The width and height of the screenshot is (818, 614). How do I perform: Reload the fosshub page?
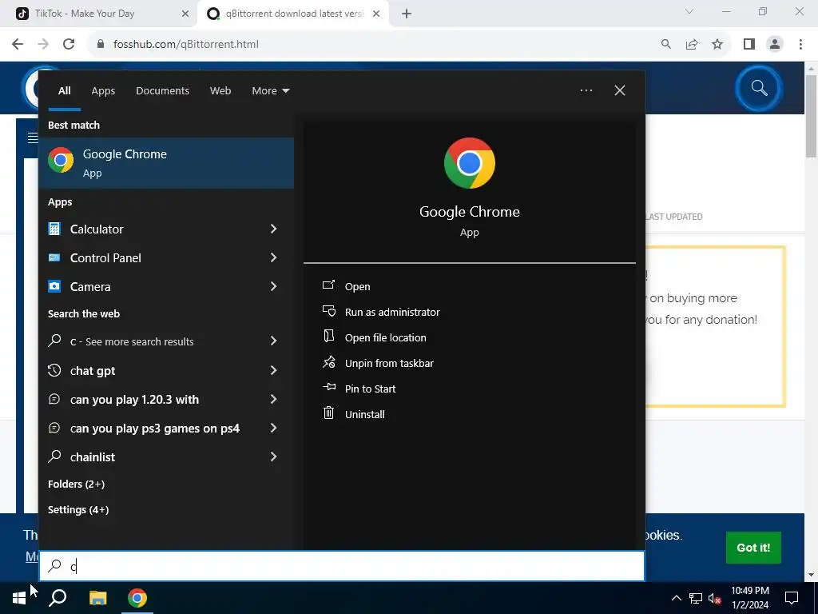pos(69,45)
